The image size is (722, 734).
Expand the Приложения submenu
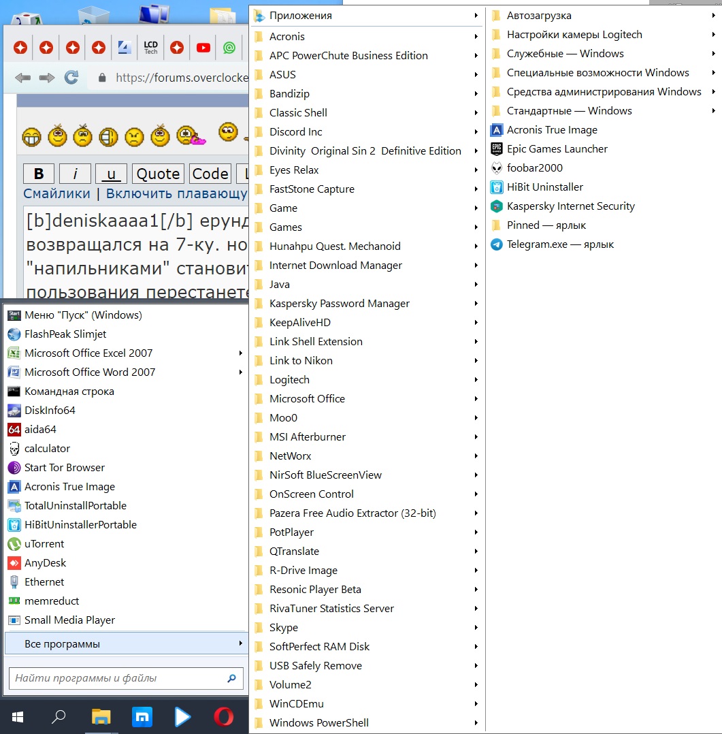tap(367, 16)
